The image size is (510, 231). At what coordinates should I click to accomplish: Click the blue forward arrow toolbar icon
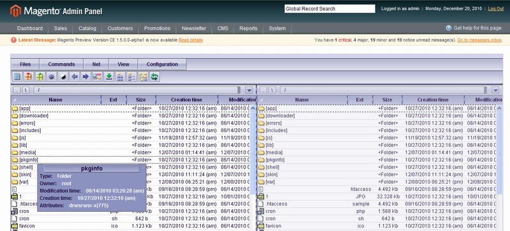tap(85, 77)
